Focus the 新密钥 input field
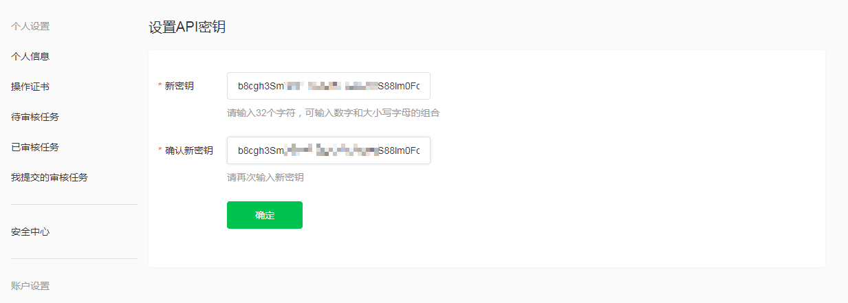 click(x=329, y=86)
